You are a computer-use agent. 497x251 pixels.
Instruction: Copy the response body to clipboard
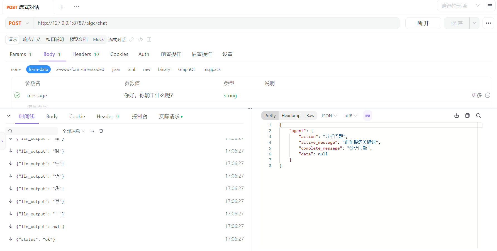click(x=467, y=116)
